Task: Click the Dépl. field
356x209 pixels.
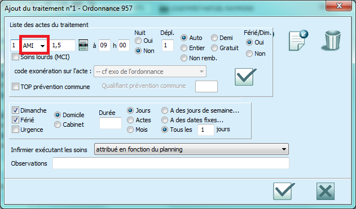Action: click(x=168, y=45)
